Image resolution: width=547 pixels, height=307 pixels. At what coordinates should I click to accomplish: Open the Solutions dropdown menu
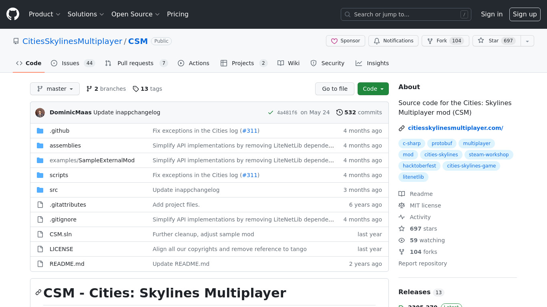click(86, 14)
